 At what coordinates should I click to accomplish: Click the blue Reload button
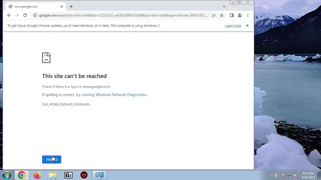pos(52,159)
